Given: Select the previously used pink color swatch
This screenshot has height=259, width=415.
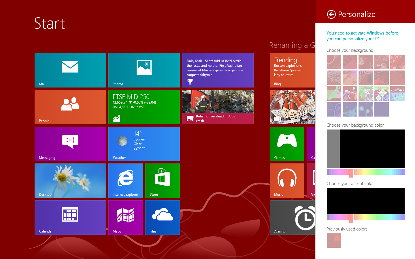Looking at the screenshot, I should click(x=334, y=241).
